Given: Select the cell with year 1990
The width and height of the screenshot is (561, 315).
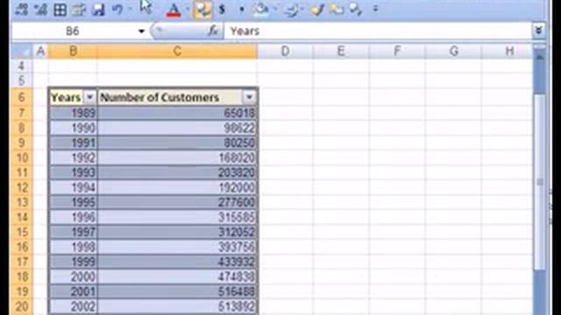Looking at the screenshot, I should click(x=73, y=128).
